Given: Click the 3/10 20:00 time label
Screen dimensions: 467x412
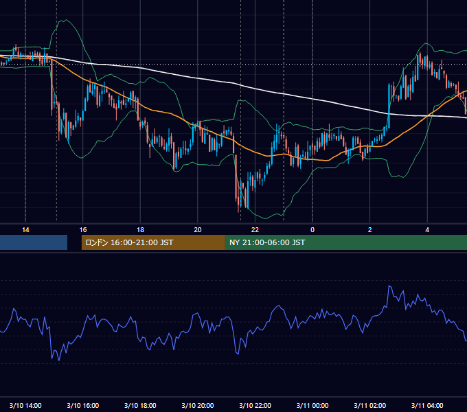Looking at the screenshot, I should pyautogui.click(x=198, y=405).
